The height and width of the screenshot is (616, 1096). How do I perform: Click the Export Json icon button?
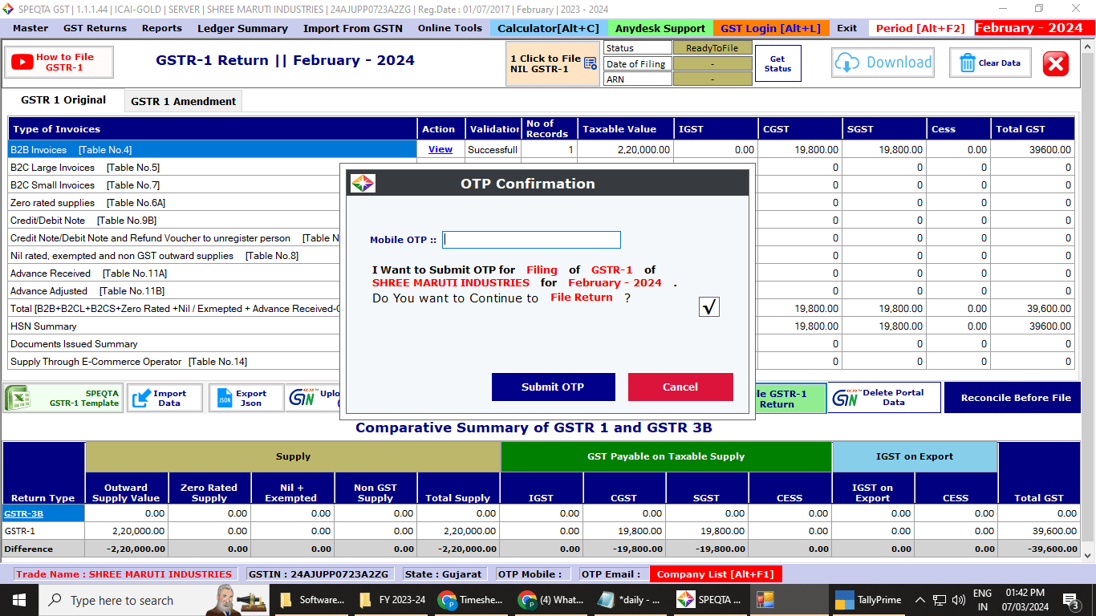[x=246, y=398]
